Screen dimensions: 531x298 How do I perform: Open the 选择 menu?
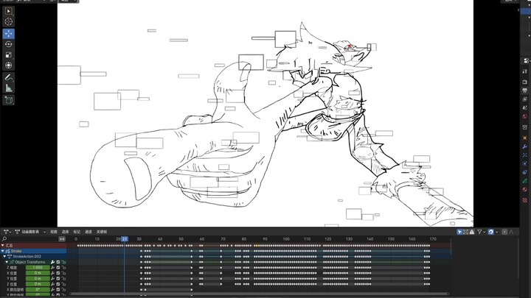click(65, 232)
